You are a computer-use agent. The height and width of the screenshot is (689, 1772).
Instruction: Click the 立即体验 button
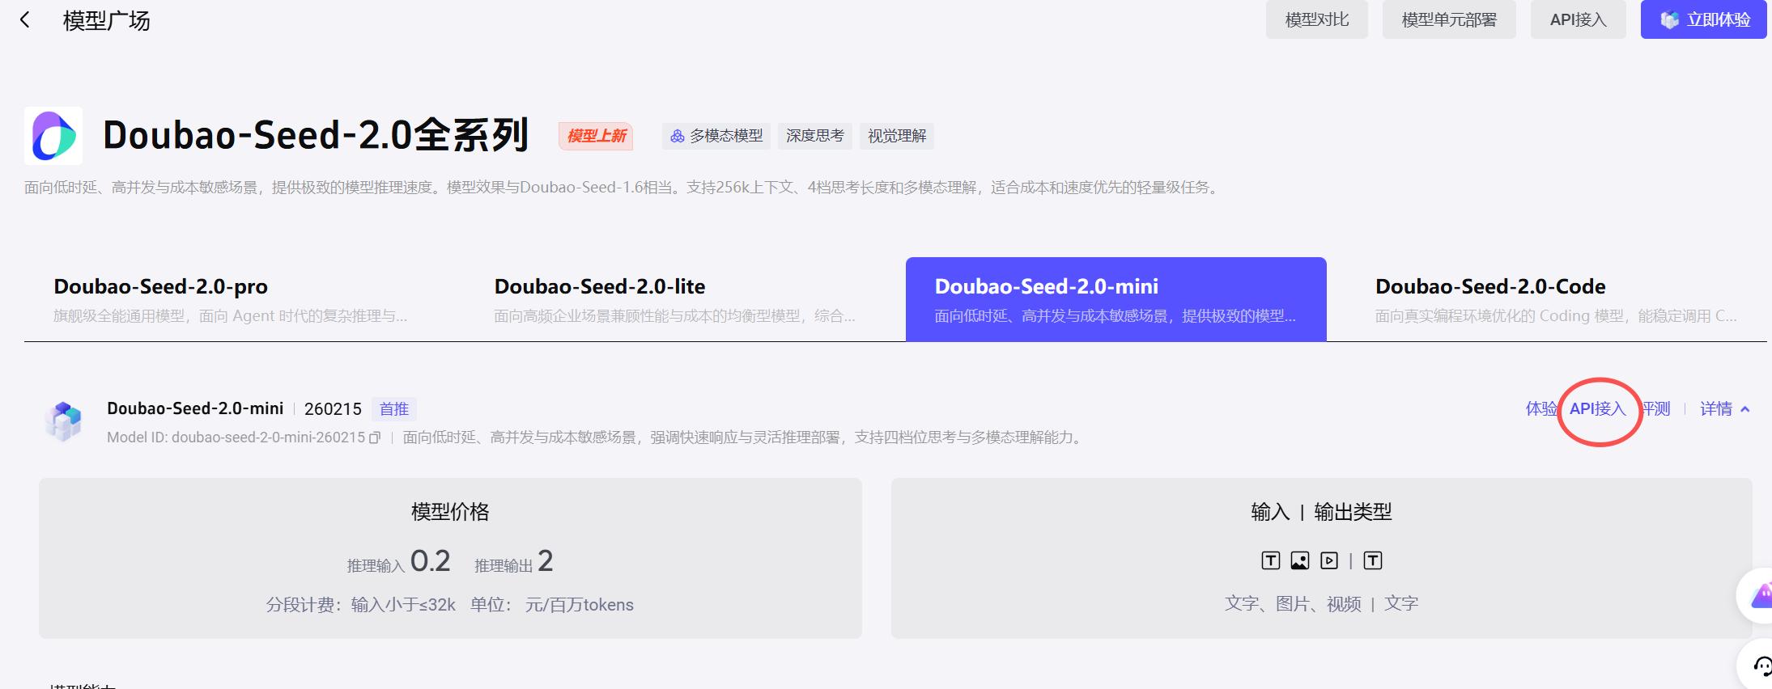tap(1704, 19)
